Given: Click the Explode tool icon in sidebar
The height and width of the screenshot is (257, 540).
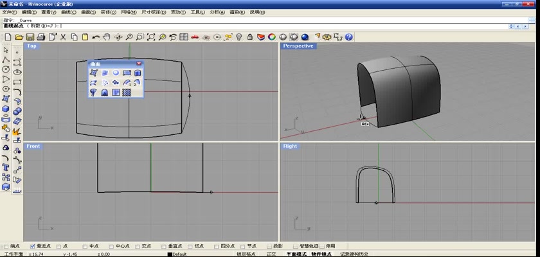Looking at the screenshot, I should (17, 130).
